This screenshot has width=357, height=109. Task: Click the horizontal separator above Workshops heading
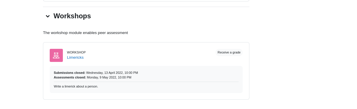[x=146, y=7]
